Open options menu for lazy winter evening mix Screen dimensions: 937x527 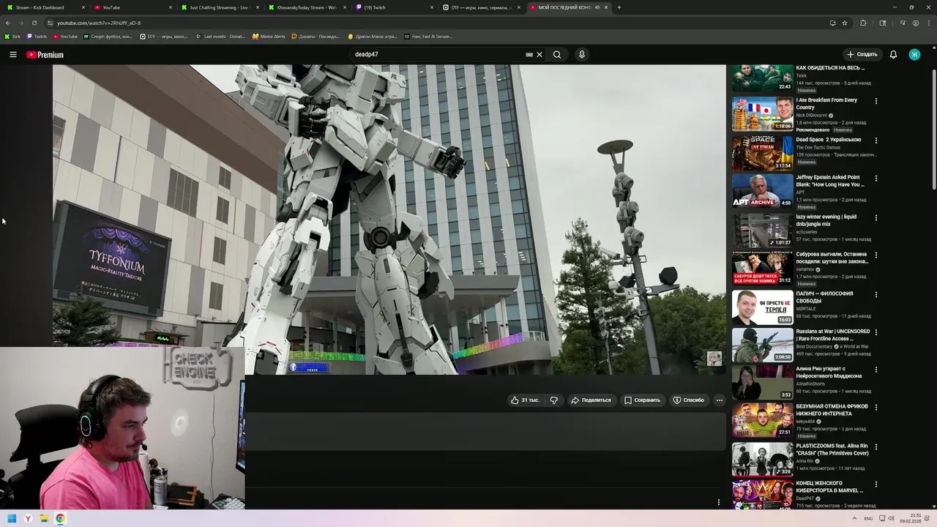click(x=876, y=217)
